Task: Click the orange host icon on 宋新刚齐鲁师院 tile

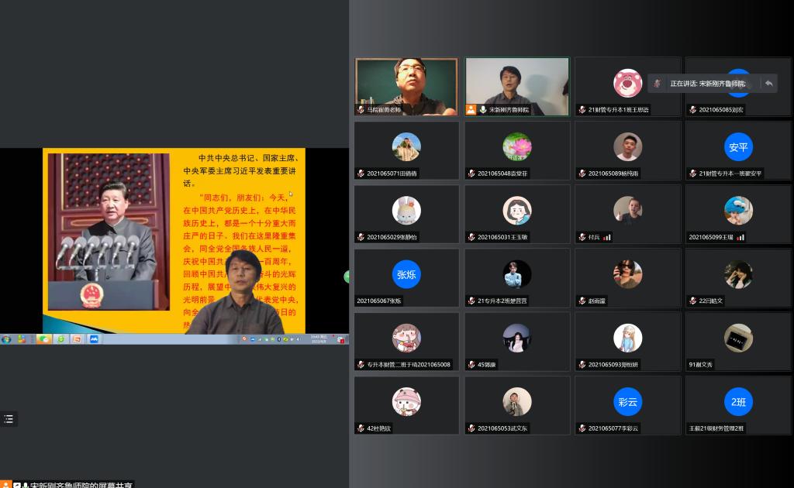Action: (471, 110)
